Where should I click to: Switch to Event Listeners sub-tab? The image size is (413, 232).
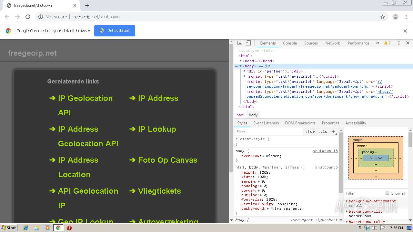(266, 123)
